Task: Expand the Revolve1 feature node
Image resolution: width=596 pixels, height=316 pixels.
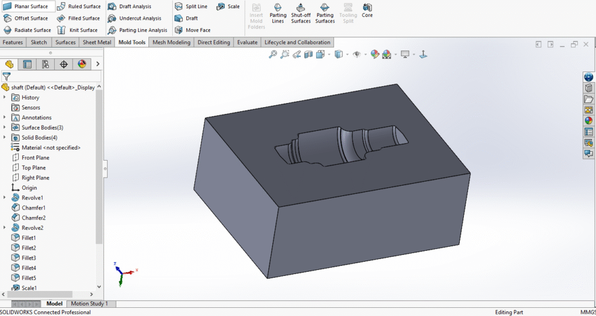Action: (5, 198)
